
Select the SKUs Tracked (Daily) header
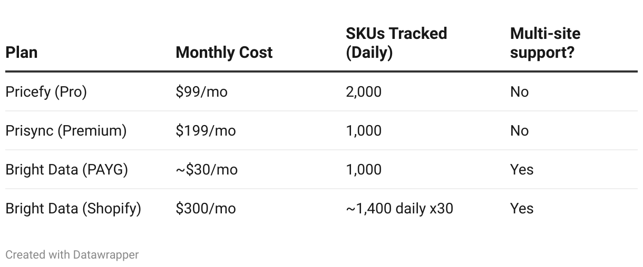point(396,43)
